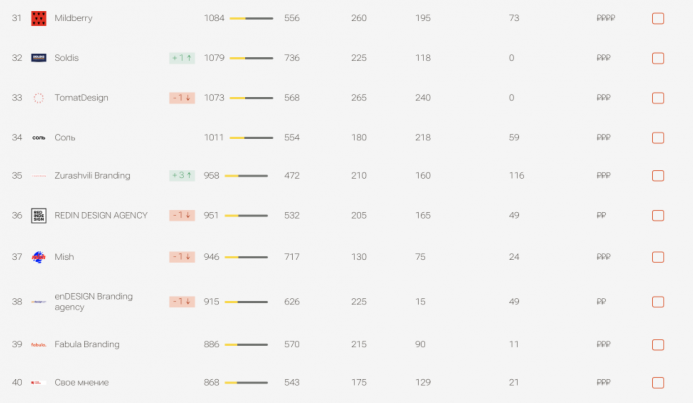Click the red Mildberry logo icon

coord(39,18)
